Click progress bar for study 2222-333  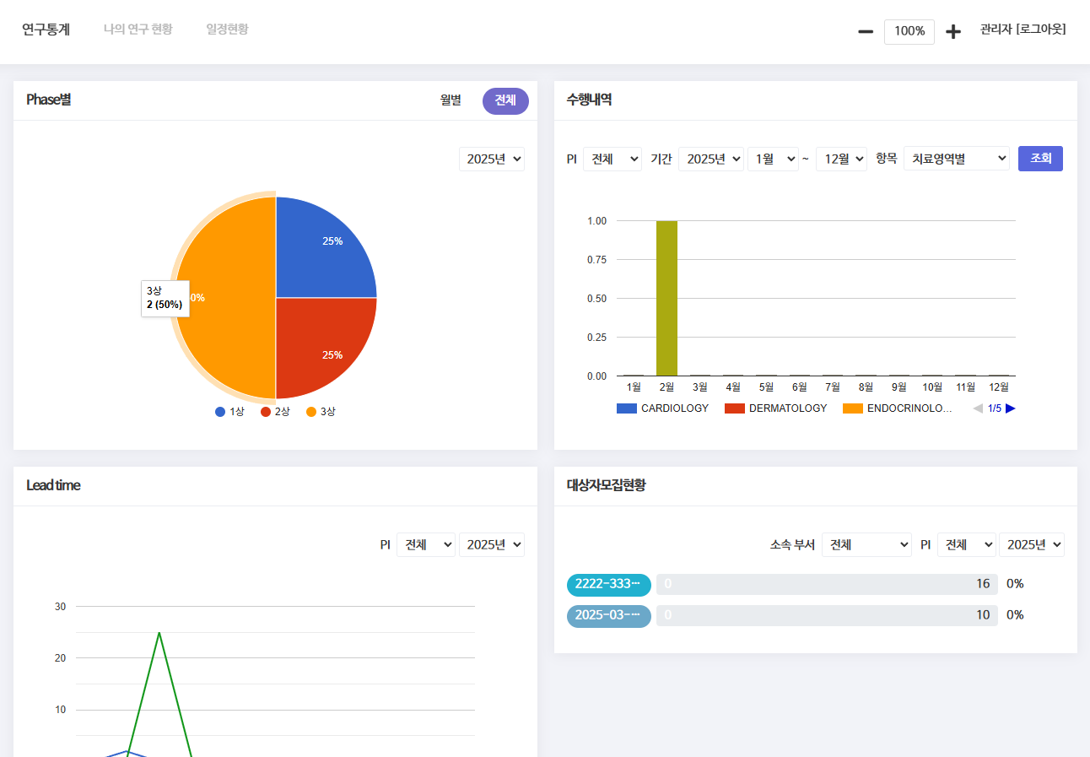826,584
